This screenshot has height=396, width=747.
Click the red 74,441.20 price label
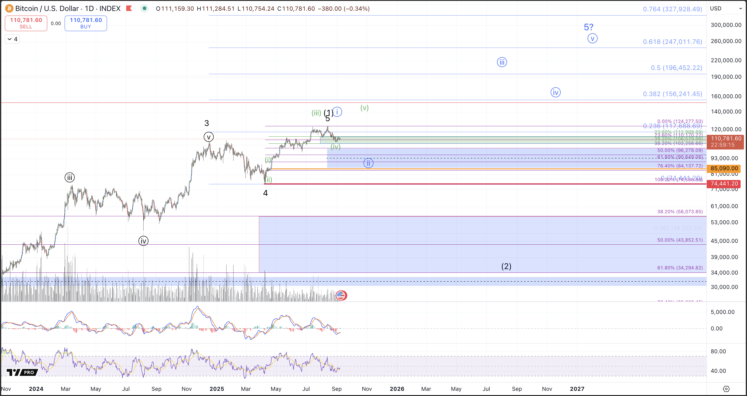724,184
